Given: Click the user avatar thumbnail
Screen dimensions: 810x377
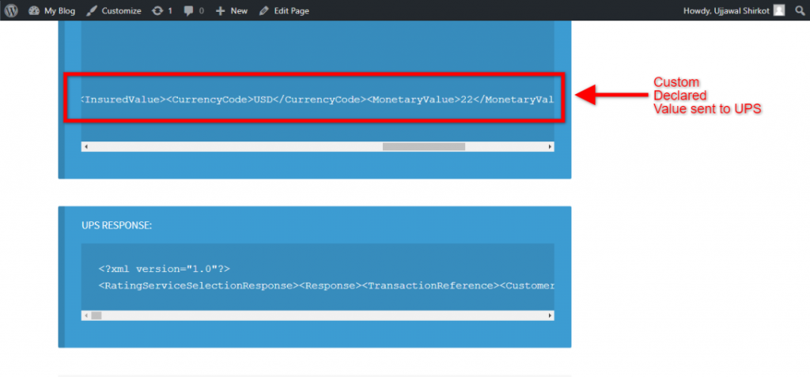Looking at the screenshot, I should (x=779, y=10).
